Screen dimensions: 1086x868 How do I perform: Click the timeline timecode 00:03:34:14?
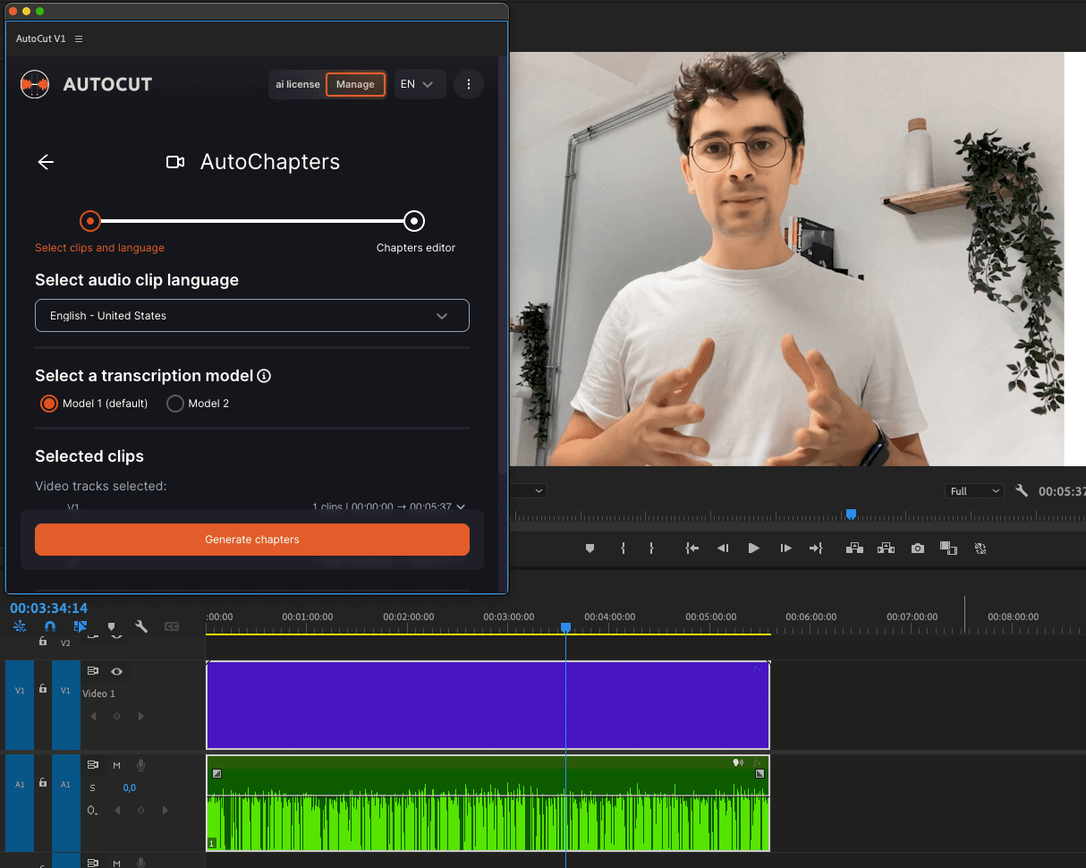coord(49,608)
